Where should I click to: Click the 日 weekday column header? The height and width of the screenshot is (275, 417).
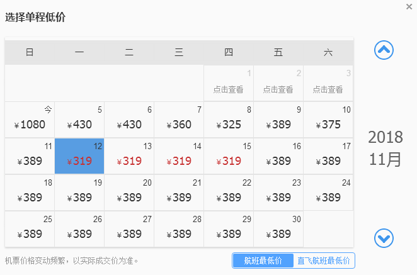(x=30, y=52)
